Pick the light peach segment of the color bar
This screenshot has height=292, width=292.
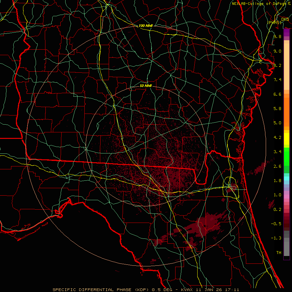coord(286,67)
